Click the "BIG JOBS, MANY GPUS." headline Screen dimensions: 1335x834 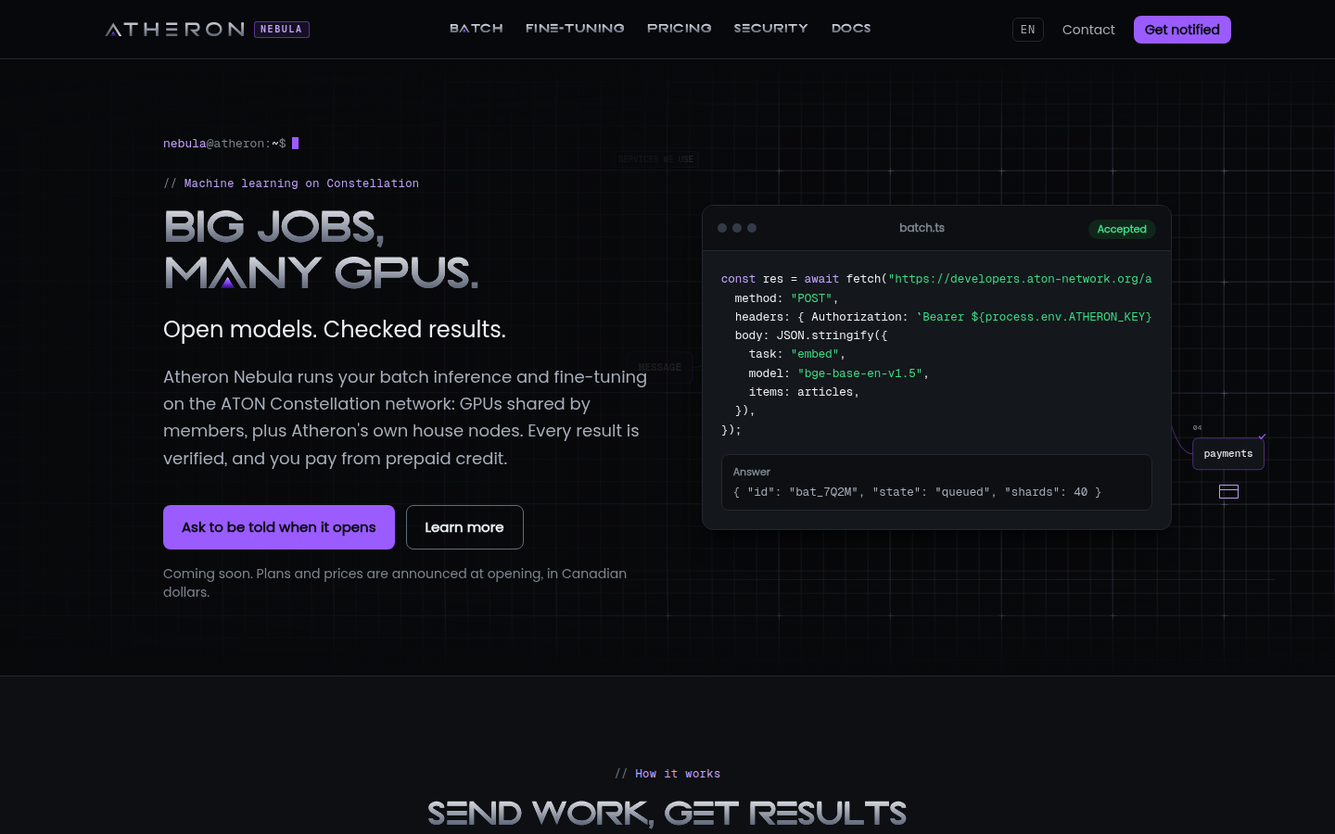coord(321,249)
